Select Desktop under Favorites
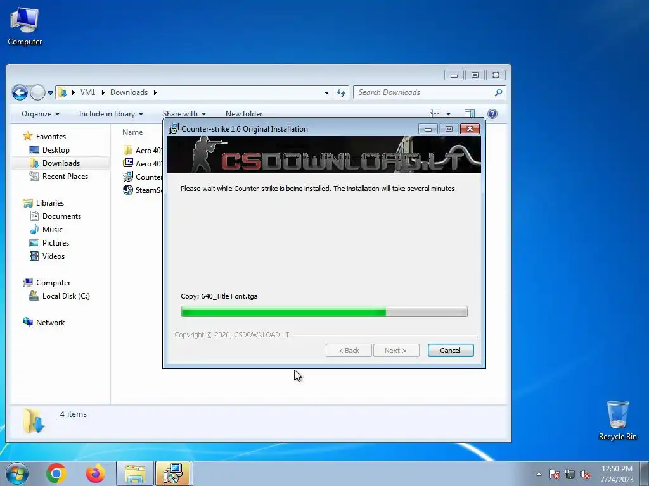 click(49, 149)
